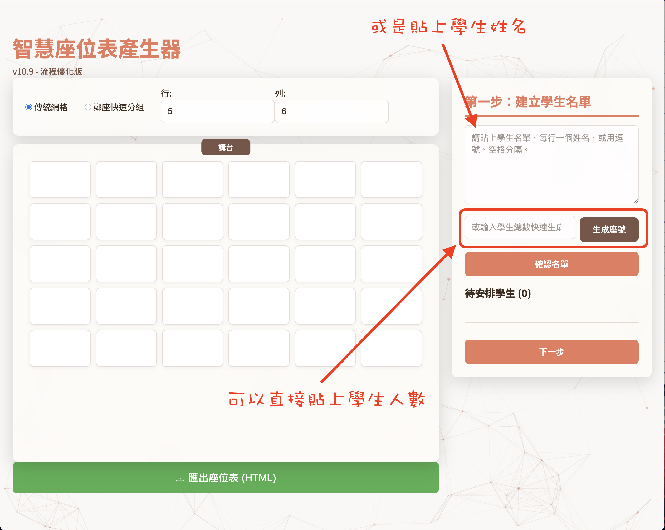
Task: Click the 生成座號 button
Action: click(x=609, y=229)
